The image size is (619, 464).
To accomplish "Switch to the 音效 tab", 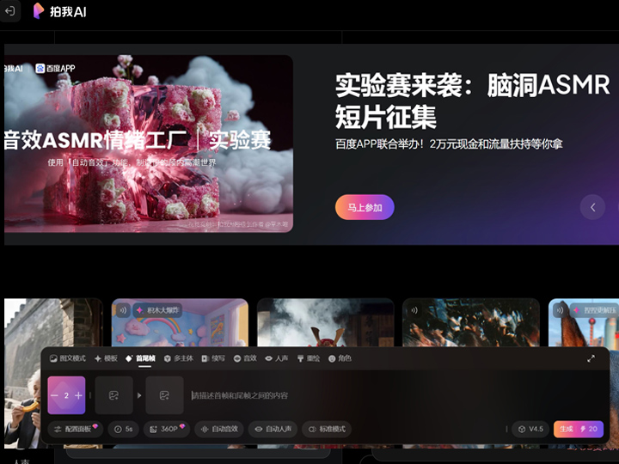I will tap(245, 358).
